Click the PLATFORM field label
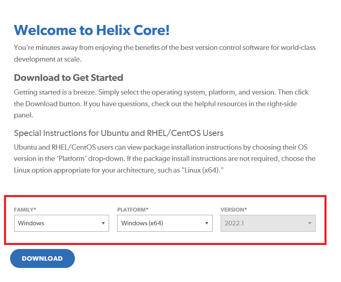 click(133, 210)
